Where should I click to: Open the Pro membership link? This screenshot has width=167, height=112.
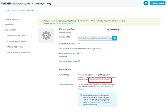click(94, 87)
